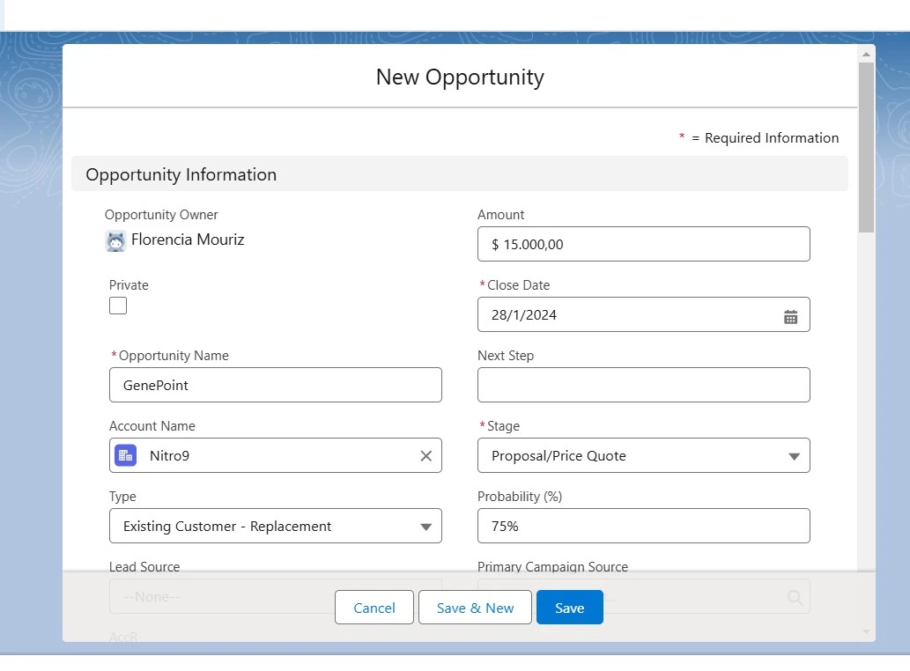Click the Save & New button
Viewport: 910px width, 671px height.
[475, 608]
